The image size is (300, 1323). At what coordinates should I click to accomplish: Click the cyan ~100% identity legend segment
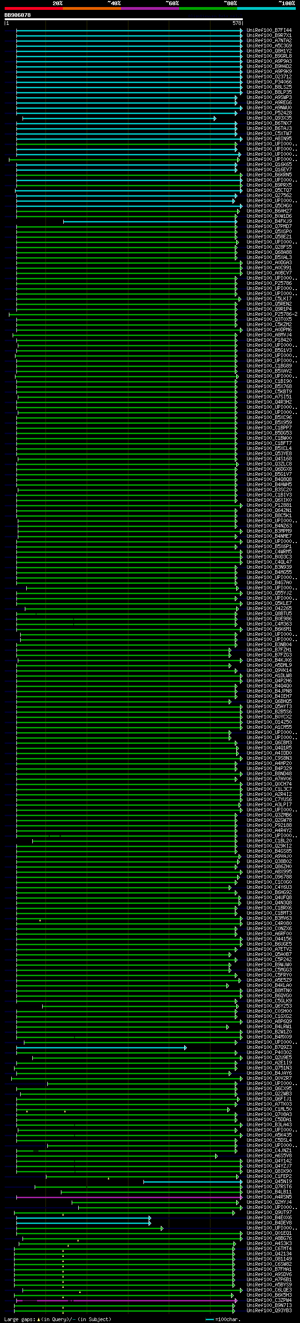[x=267, y=8]
